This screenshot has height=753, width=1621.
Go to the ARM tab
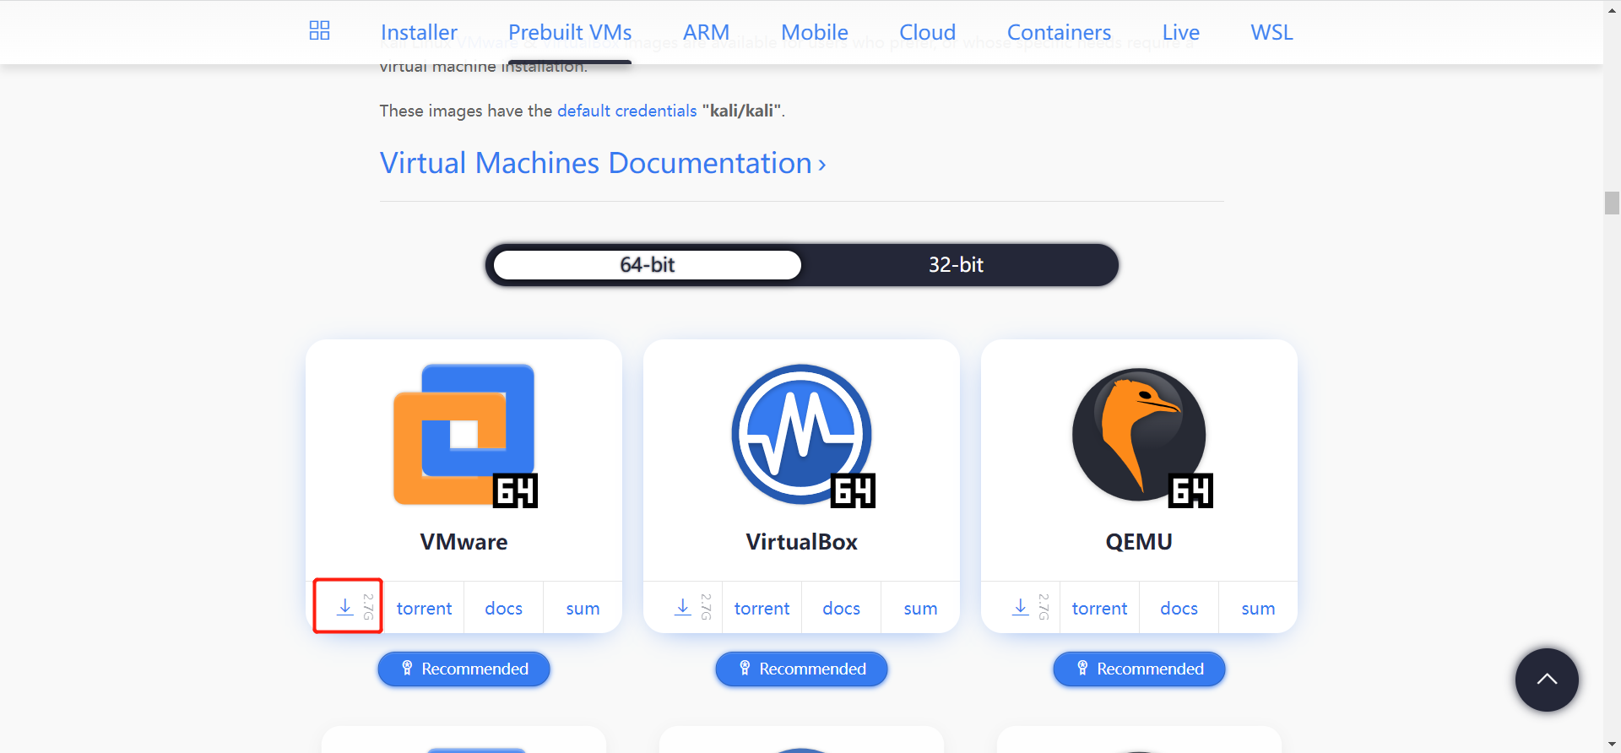click(x=706, y=32)
